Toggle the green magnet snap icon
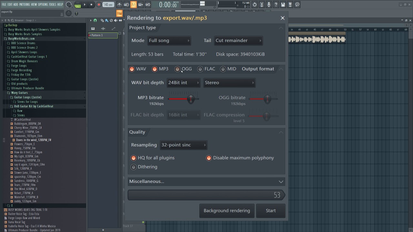Viewport: 413px width, 232px height. 95,20
